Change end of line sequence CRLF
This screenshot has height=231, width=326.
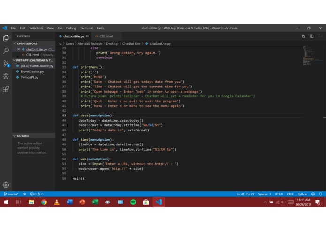[290, 194]
